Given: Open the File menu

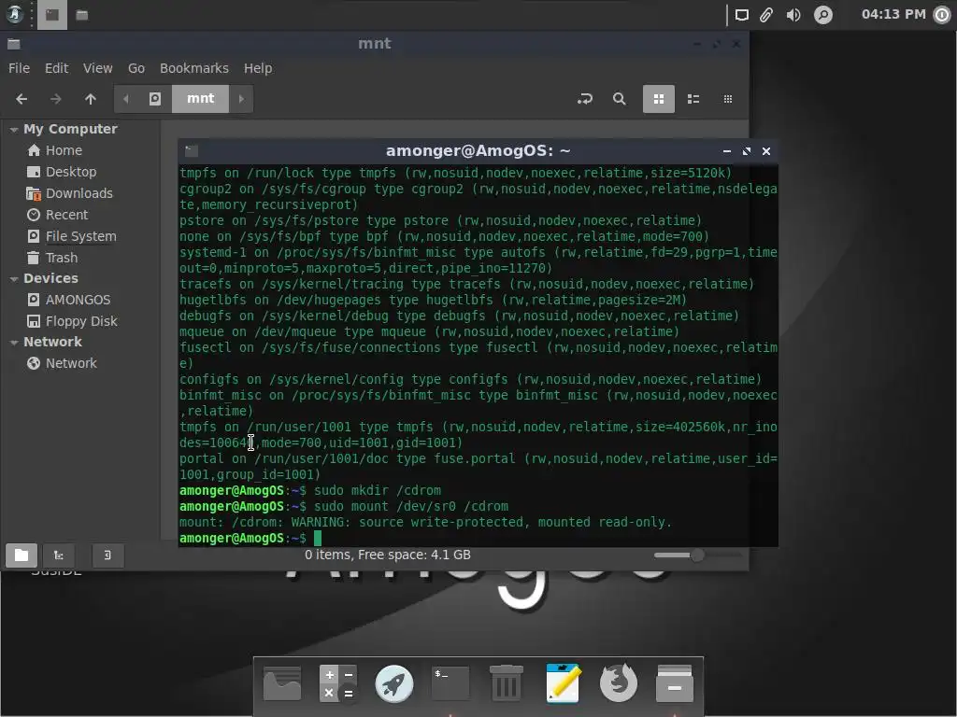Looking at the screenshot, I should tap(19, 68).
